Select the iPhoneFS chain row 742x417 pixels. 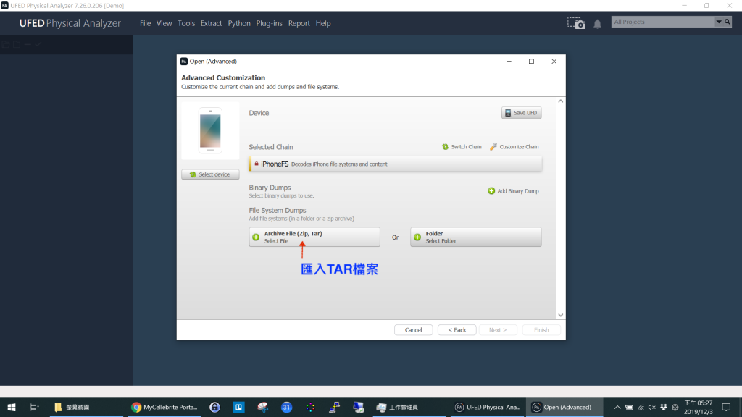pos(395,164)
